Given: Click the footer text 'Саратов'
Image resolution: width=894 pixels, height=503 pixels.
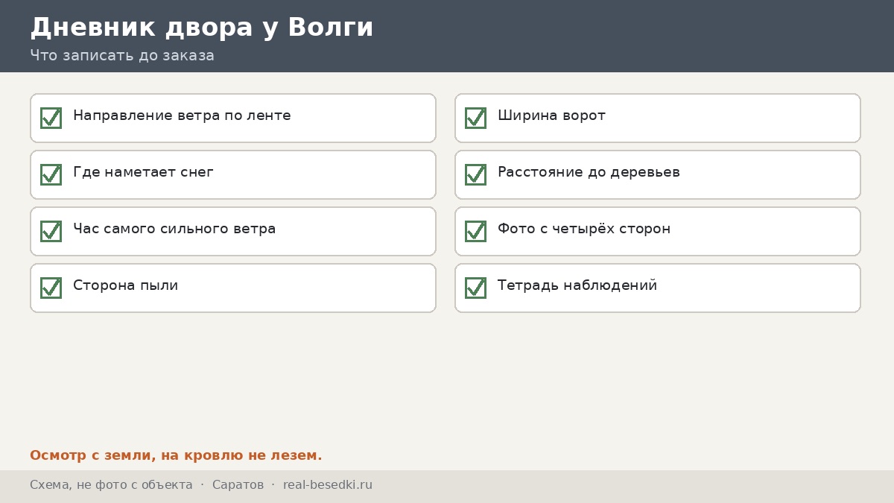Looking at the screenshot, I should [238, 485].
